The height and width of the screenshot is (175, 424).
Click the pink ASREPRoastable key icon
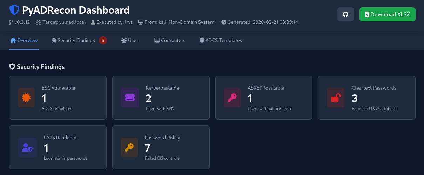(233, 98)
